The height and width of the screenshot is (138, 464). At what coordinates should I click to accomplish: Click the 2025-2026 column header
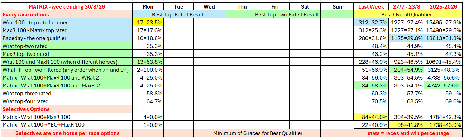coord(443,7)
